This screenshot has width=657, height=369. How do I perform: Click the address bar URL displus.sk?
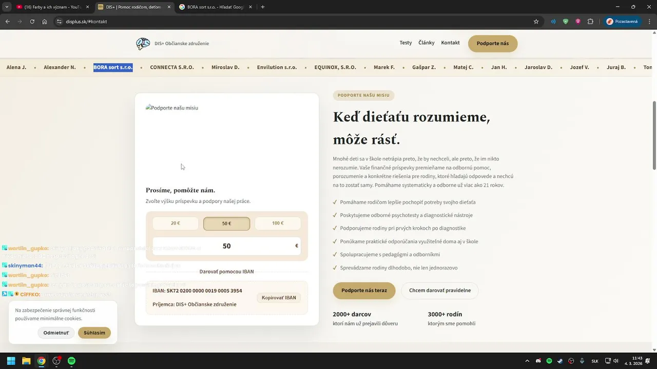click(x=86, y=22)
